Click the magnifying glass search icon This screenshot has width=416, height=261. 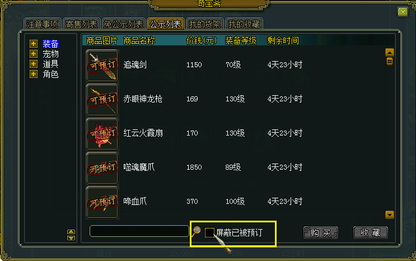[196, 231]
